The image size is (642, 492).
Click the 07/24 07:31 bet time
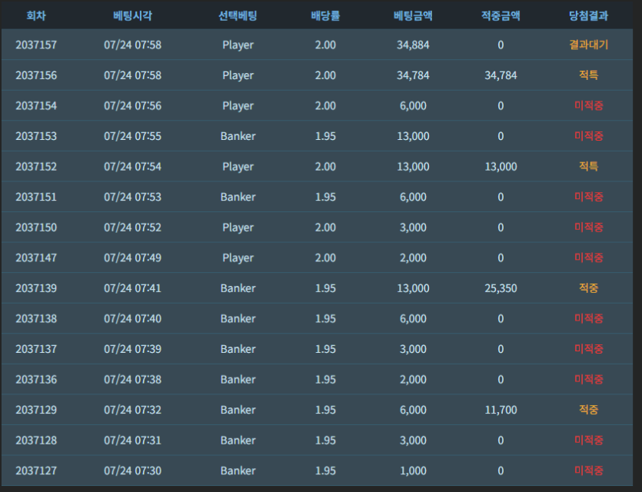[133, 440]
